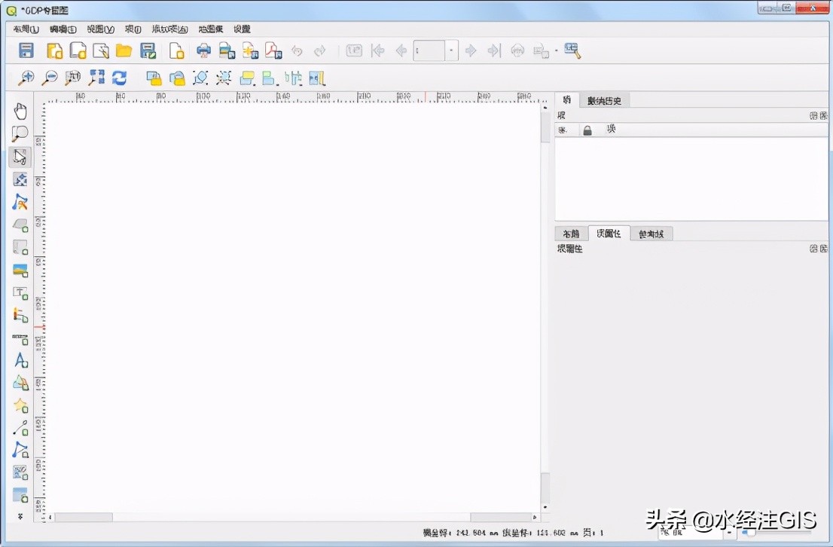Select the Add Attribute Table tool
The width and height of the screenshot is (833, 547).
point(20,495)
